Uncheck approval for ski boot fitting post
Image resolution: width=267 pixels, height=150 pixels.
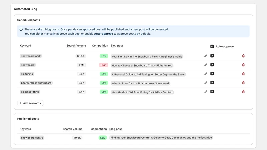pos(212,91)
